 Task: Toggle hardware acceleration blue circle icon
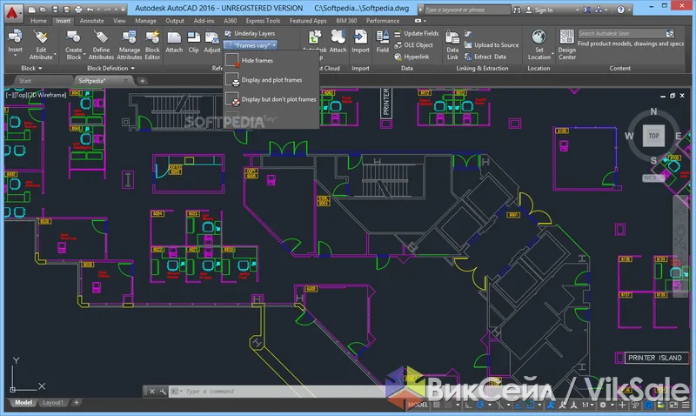point(648,405)
